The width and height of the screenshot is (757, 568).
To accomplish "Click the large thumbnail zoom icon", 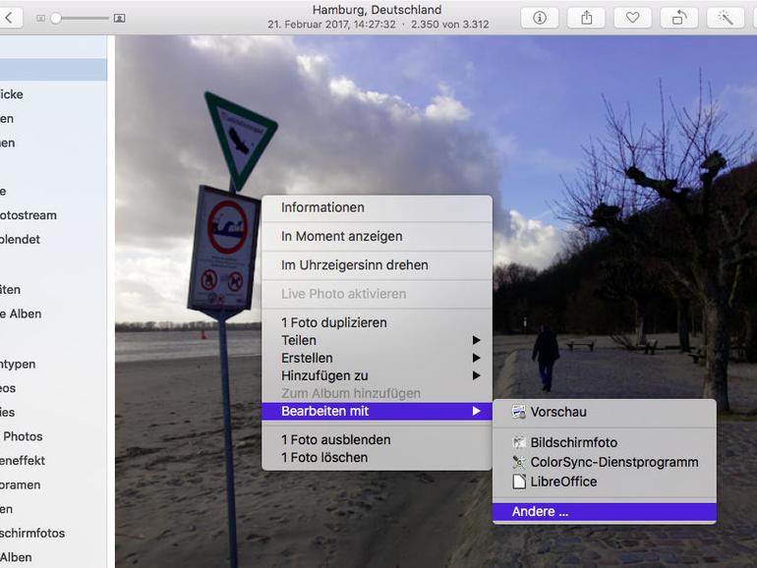I will [119, 19].
